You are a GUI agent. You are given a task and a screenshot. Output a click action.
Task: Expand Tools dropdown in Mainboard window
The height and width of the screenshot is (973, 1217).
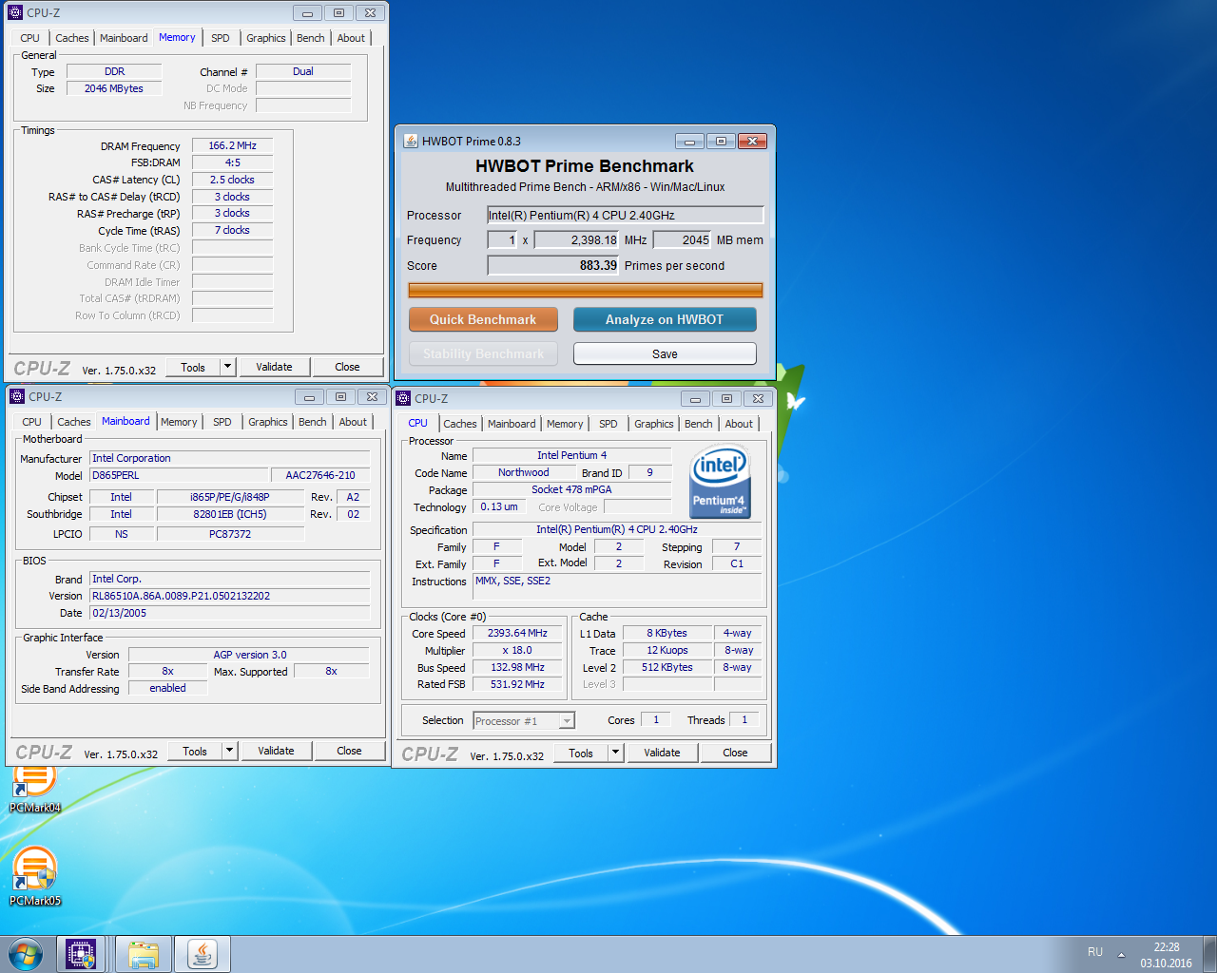coord(229,751)
